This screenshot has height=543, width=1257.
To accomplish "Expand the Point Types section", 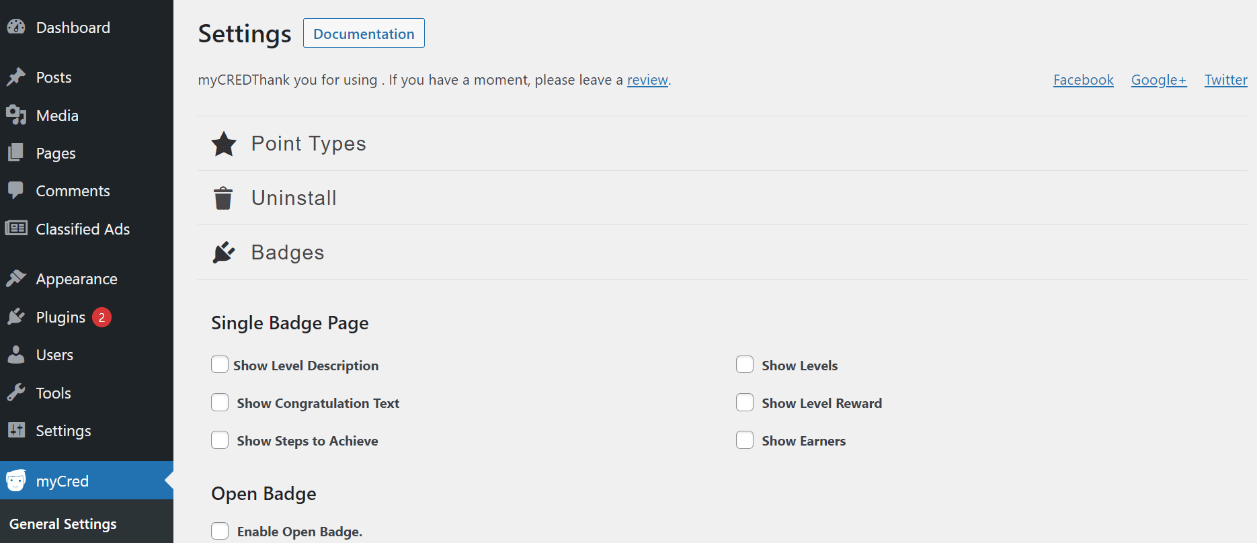I will 309,143.
